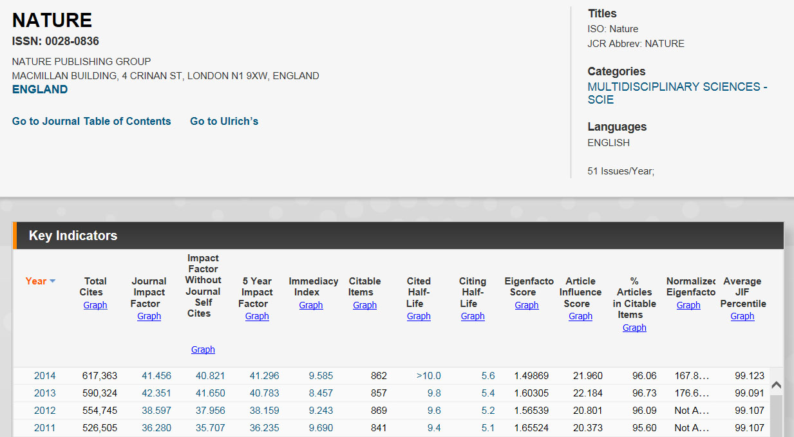This screenshot has height=437, width=794.
Task: Open the ENGLAND country link
Action: (x=40, y=89)
